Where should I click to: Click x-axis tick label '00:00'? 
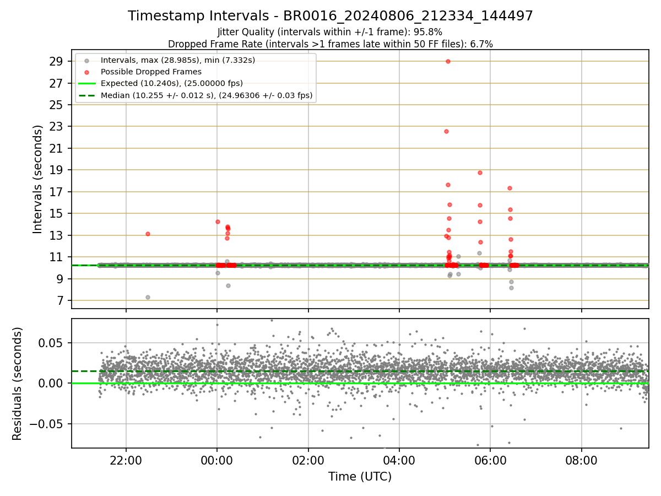tap(217, 460)
